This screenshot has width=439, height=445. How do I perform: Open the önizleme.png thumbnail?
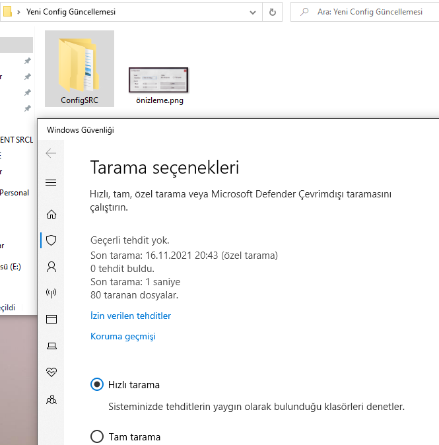click(x=158, y=80)
